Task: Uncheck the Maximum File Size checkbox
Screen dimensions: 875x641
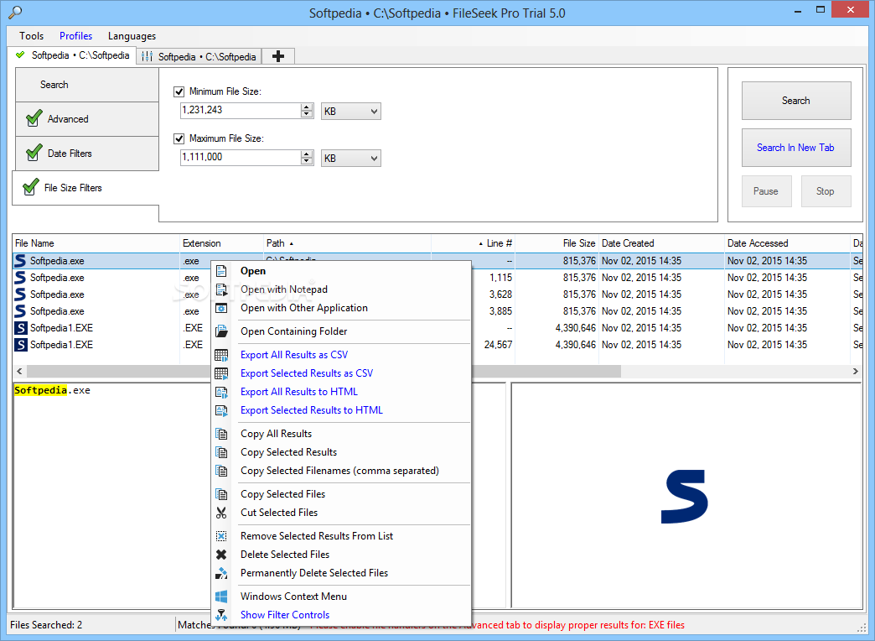Action: click(179, 138)
